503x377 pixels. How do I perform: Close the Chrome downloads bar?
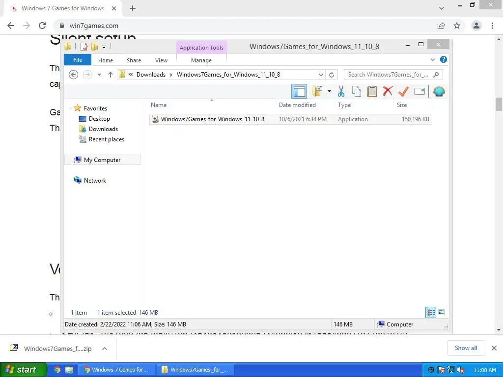tap(494, 348)
